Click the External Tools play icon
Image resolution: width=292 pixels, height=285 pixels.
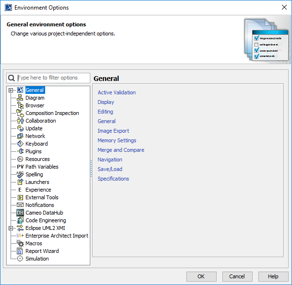pyautogui.click(x=20, y=197)
